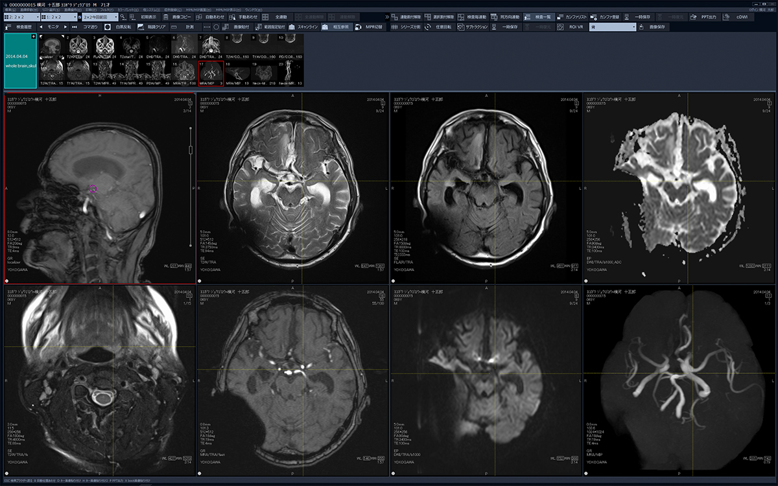
Task: Click the magnifier zoom icon in the top toolbar
Action: pyautogui.click(x=123, y=16)
